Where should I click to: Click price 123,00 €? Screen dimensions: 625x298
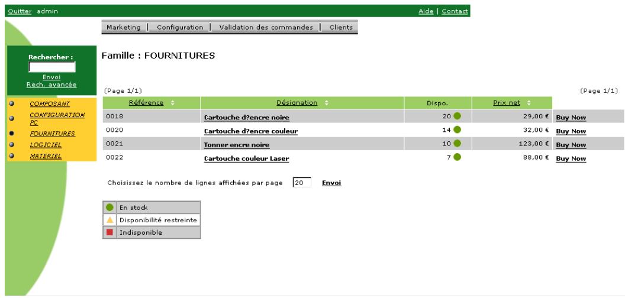[x=534, y=144]
